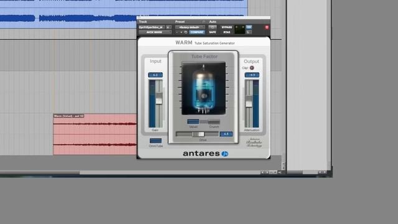Toggle the COMPARE button
Viewport: 398px width, 224px height.
coord(197,32)
